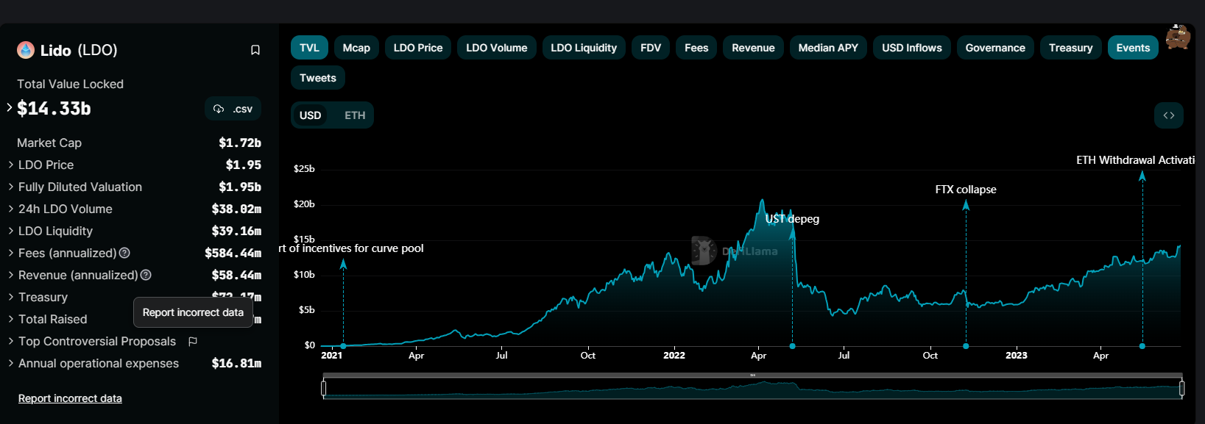Show USD Inflows on the chart

(912, 48)
